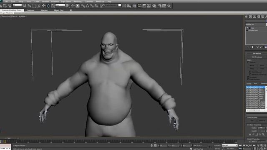Screen dimensions: 267x150
Task: Switch to the Motion command panel tab
Action: point(259,17)
